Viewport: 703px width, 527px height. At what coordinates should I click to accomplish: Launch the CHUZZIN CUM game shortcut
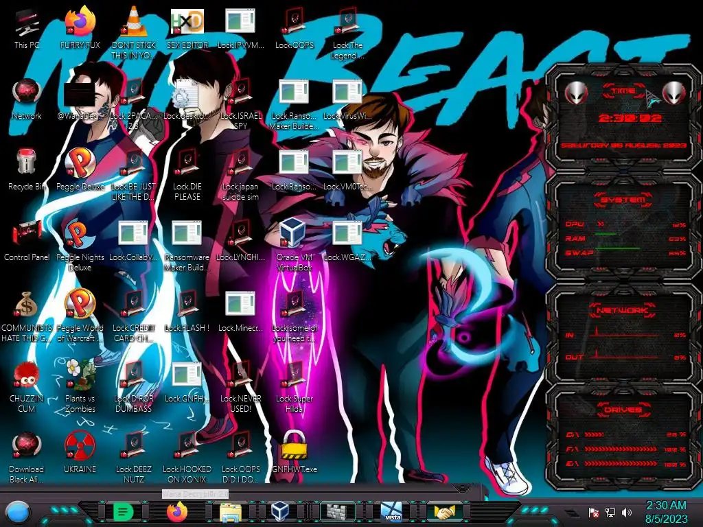click(27, 387)
